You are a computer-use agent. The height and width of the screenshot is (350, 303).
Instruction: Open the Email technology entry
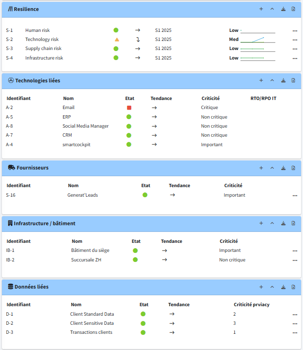pyautogui.click(x=68, y=108)
